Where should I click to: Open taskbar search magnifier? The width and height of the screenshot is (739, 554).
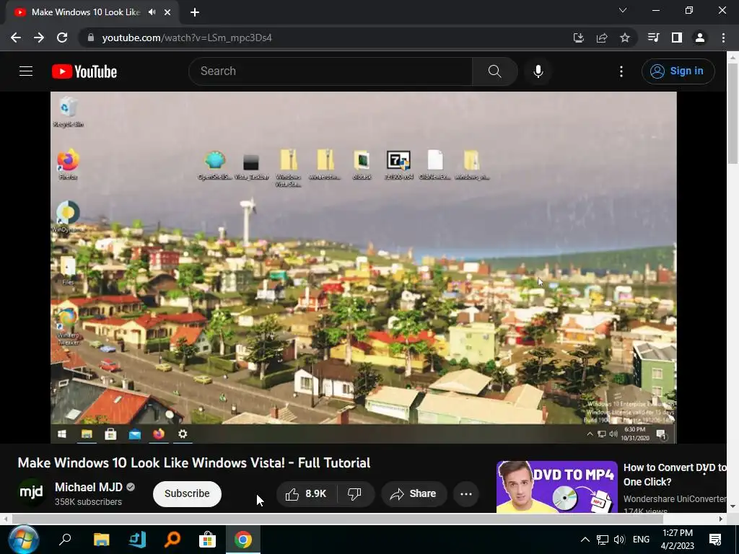click(64, 540)
